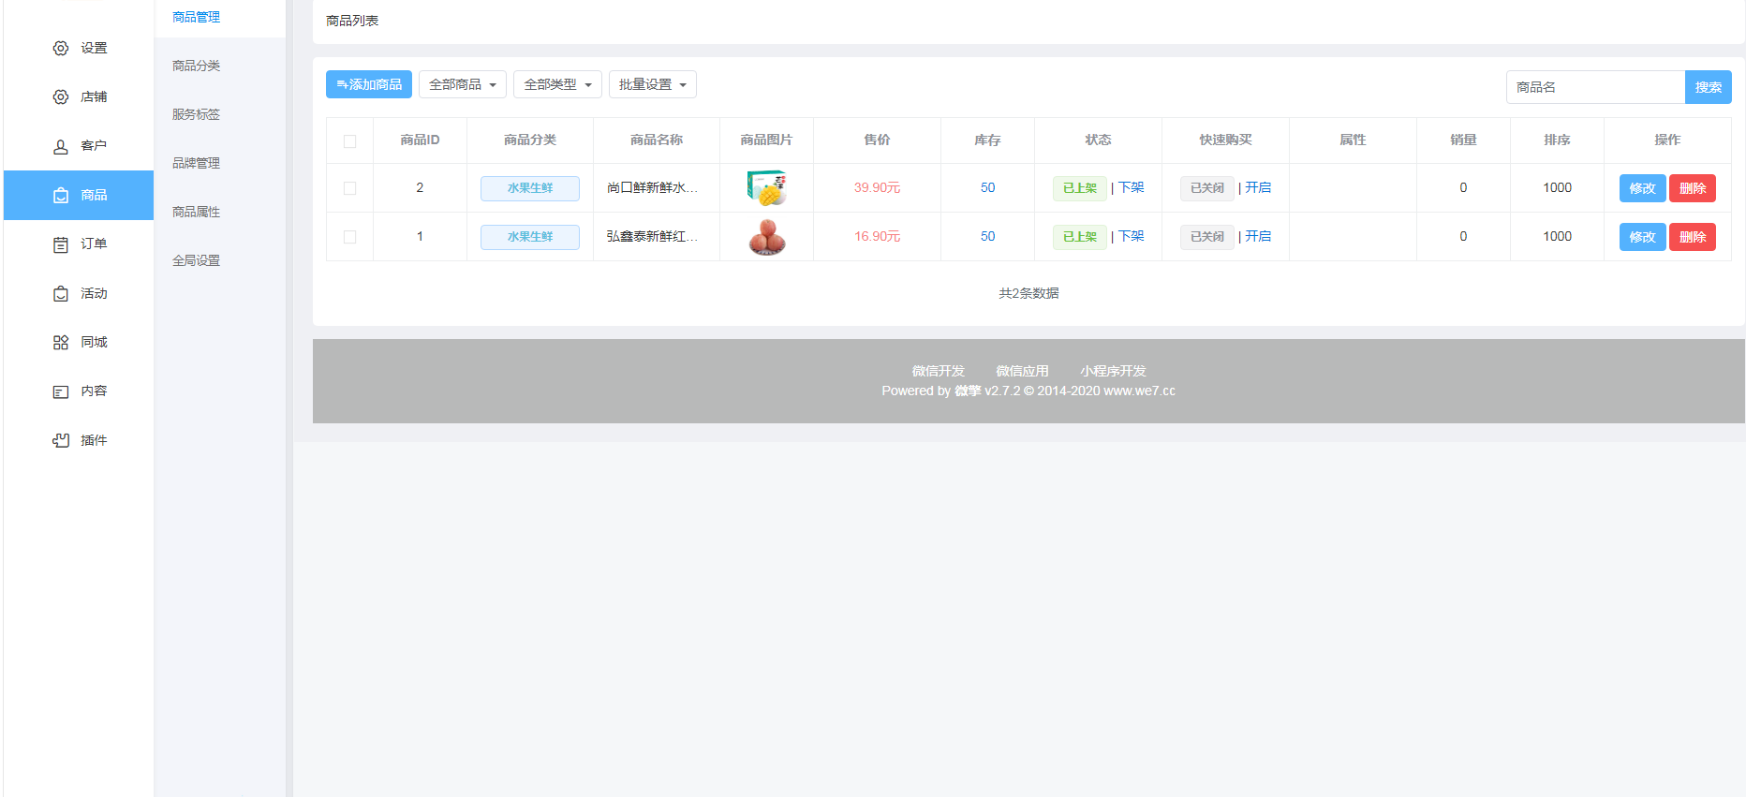The width and height of the screenshot is (1746, 797).
Task: Open 服务标签 submenu item
Action: [x=196, y=114]
